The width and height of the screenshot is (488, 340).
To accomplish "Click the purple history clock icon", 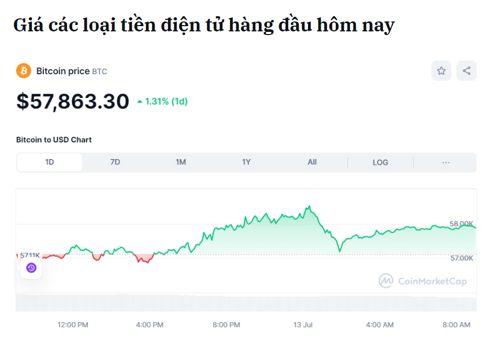I will click(31, 268).
